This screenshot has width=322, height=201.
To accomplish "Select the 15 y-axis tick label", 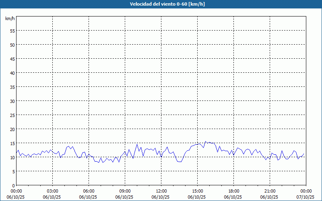I will 12,143.
